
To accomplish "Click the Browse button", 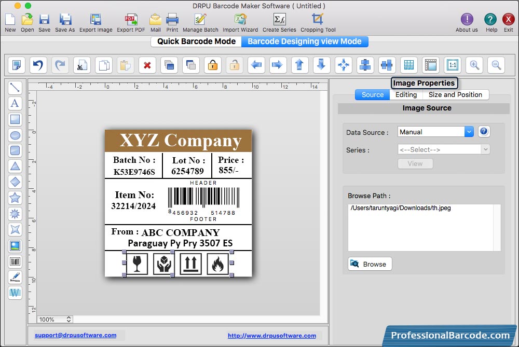I will coord(370,264).
